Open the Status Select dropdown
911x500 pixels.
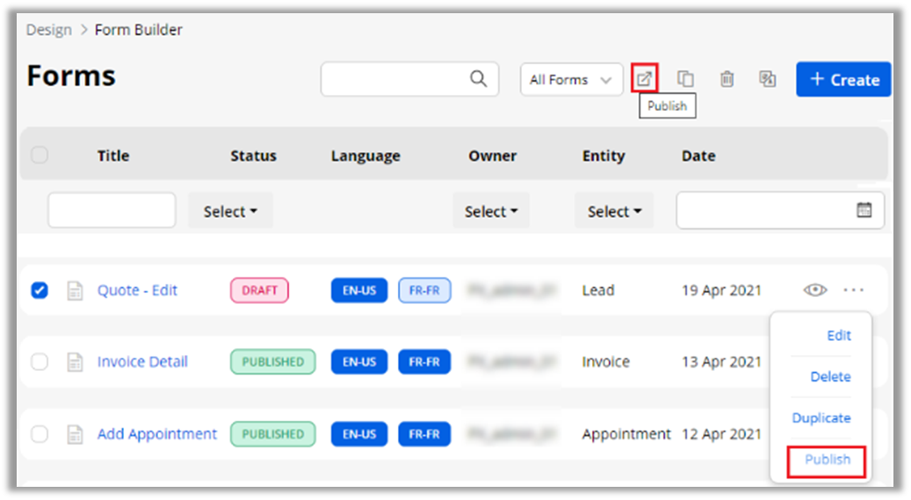point(230,212)
